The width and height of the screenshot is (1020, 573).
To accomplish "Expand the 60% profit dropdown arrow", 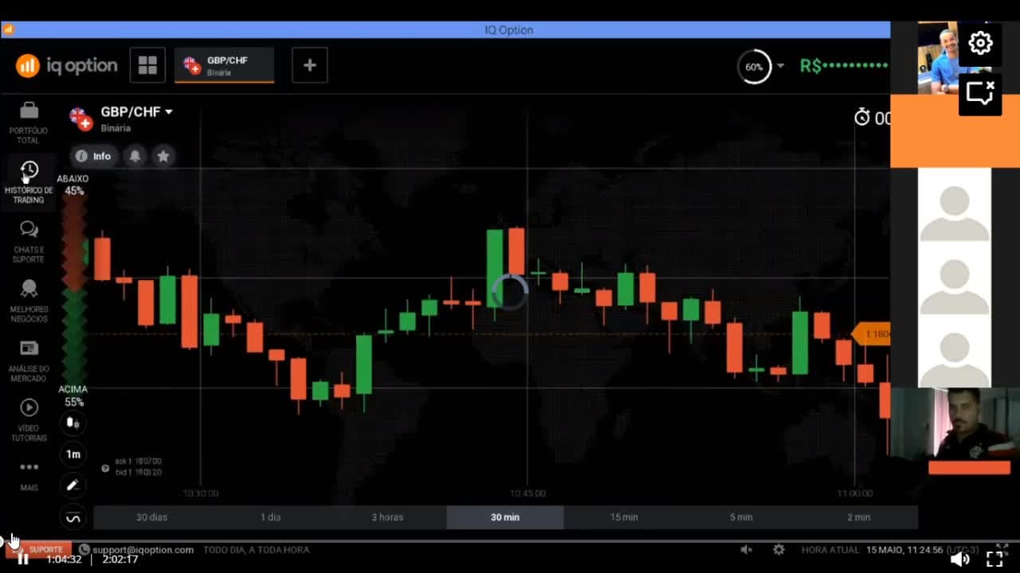I will pyautogui.click(x=781, y=66).
